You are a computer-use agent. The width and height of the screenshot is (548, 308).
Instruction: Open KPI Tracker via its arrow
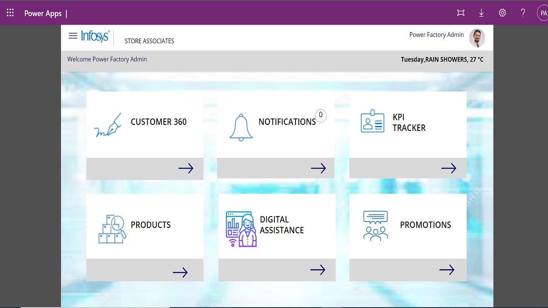tap(449, 169)
